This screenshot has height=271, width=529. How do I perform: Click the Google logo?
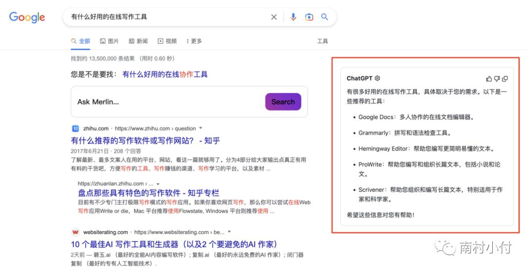tap(27, 17)
